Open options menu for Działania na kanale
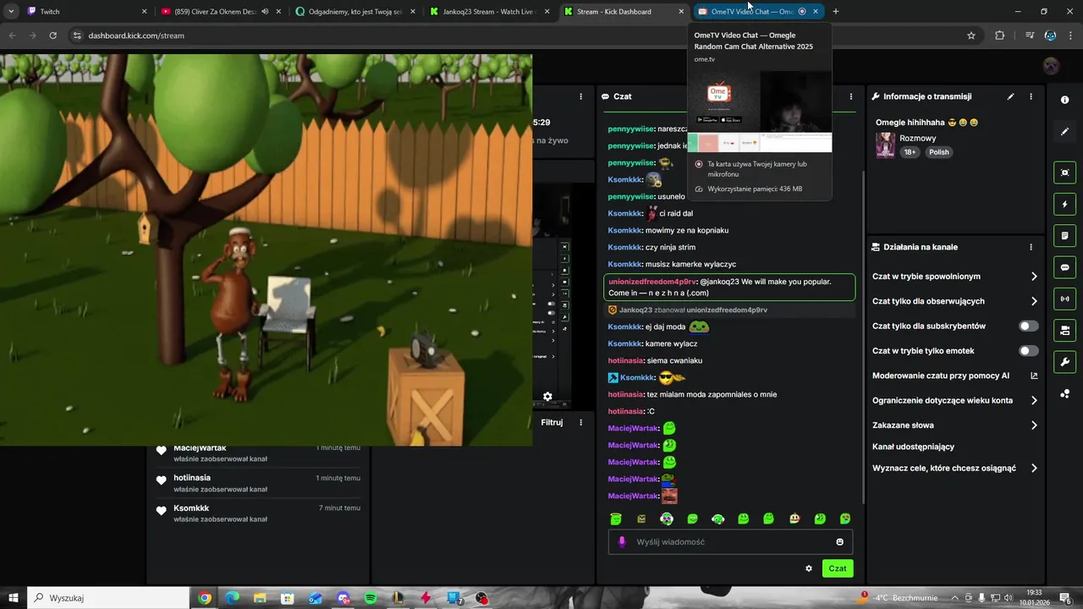The height and width of the screenshot is (609, 1083). pyautogui.click(x=1031, y=247)
